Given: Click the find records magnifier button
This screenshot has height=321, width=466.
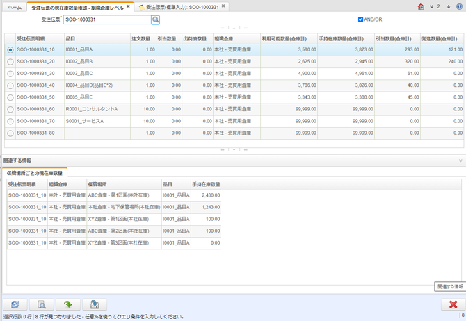Looking at the screenshot, I should pos(42,304).
